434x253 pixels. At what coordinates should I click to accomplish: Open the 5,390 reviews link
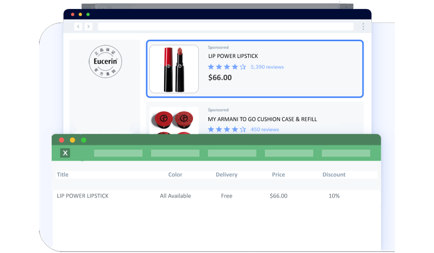pos(267,67)
